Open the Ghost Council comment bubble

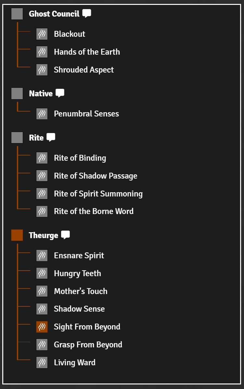(x=87, y=13)
